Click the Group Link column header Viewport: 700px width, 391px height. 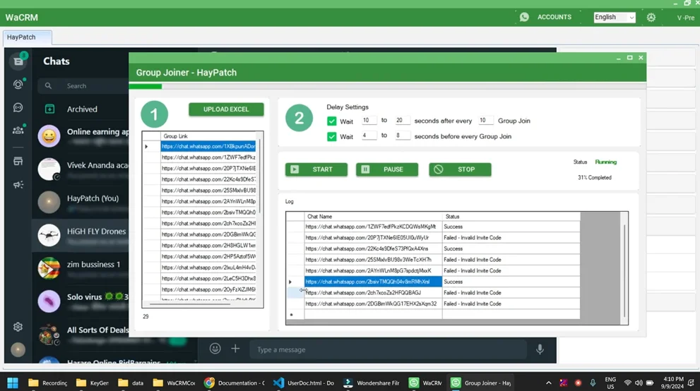(208, 136)
